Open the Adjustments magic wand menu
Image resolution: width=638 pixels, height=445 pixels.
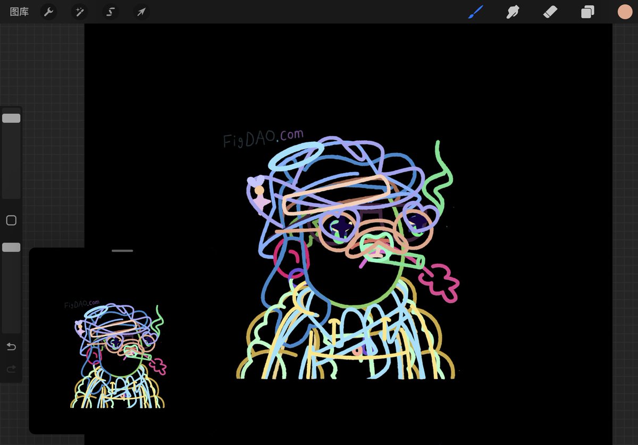click(x=80, y=12)
